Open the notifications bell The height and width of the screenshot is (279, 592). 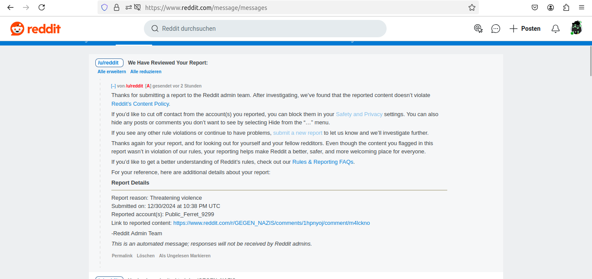tap(556, 29)
